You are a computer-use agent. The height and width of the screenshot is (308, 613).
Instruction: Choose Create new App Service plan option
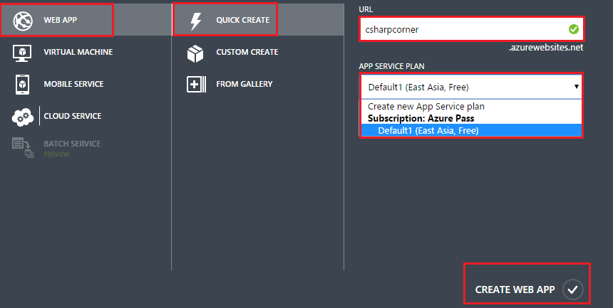426,107
